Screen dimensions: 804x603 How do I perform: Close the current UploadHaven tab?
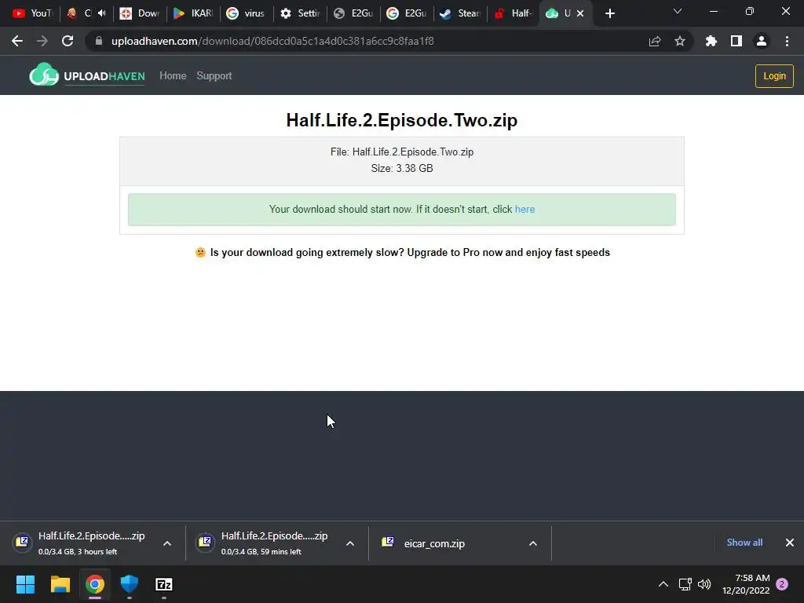point(580,13)
